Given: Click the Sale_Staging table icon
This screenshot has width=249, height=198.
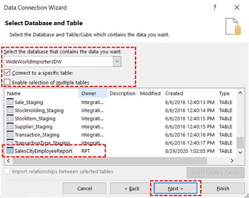Looking at the screenshot, I should (10, 102).
